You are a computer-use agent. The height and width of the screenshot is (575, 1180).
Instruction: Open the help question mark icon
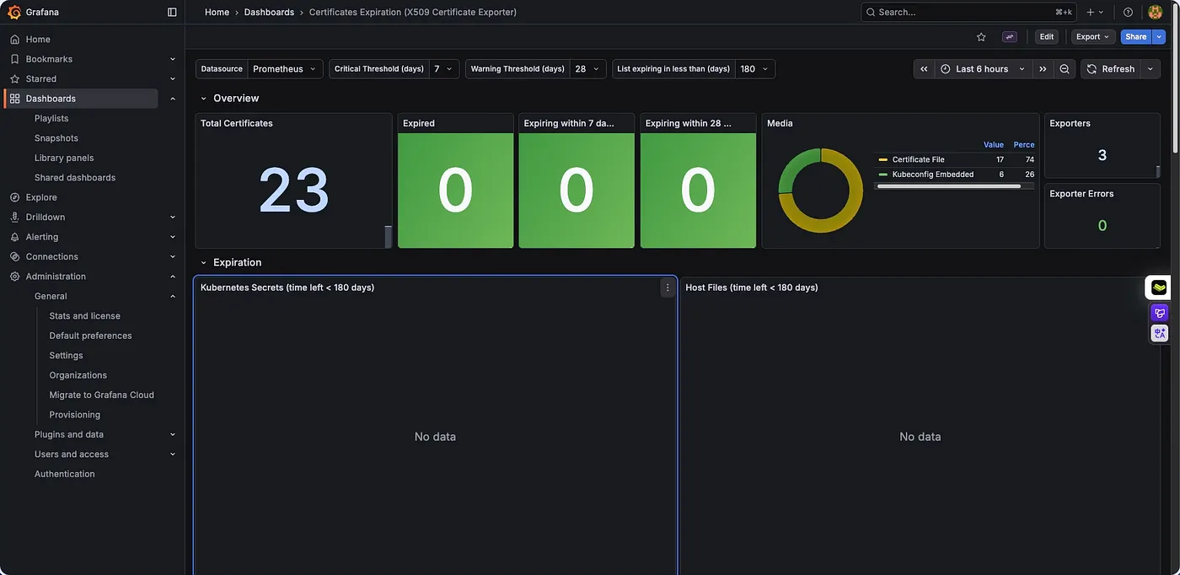pyautogui.click(x=1128, y=12)
